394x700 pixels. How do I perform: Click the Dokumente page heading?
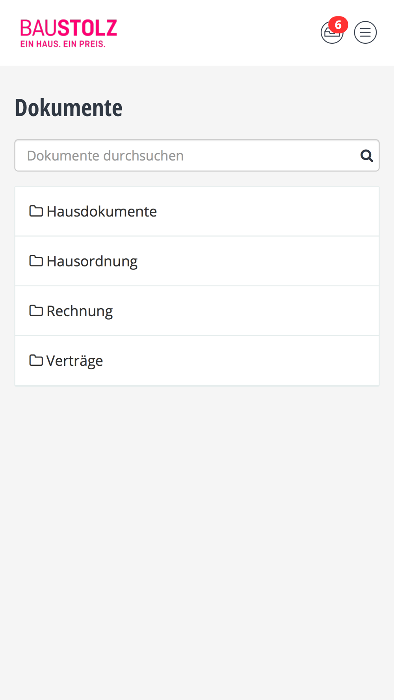[x=69, y=107]
